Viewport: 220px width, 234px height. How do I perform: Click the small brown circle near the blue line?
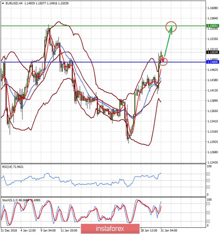(x=163, y=61)
